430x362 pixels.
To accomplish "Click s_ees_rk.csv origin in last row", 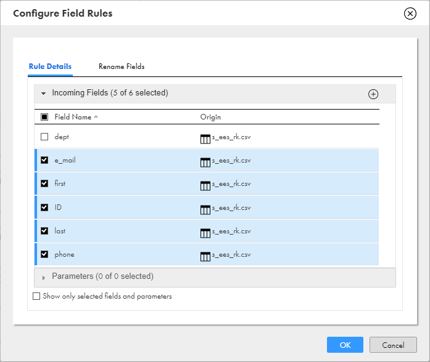I will (x=231, y=231).
